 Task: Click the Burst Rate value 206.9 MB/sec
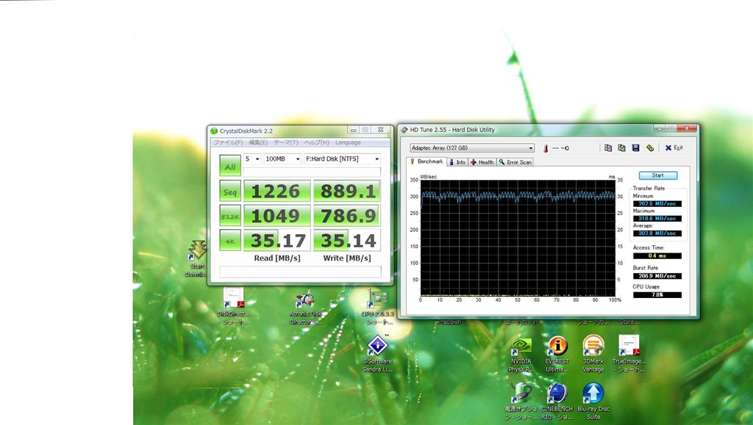click(x=657, y=276)
